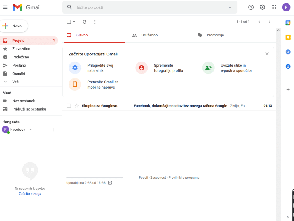Click the Nov sestanek camera icon
Image resolution: width=294 pixels, height=221 pixels.
pyautogui.click(x=5, y=101)
